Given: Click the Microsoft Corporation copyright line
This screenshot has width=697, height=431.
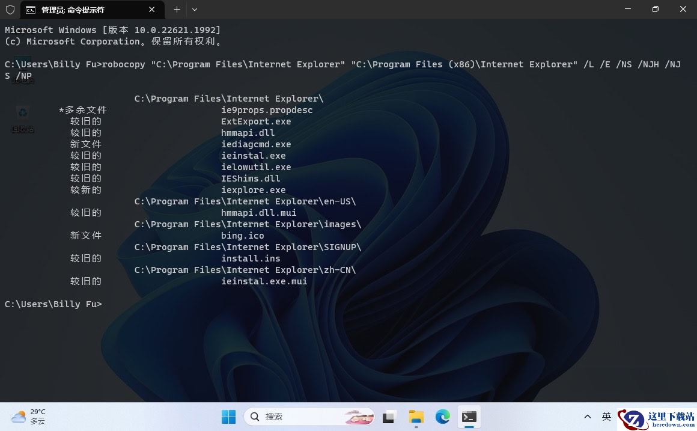Looking at the screenshot, I should [x=113, y=41].
